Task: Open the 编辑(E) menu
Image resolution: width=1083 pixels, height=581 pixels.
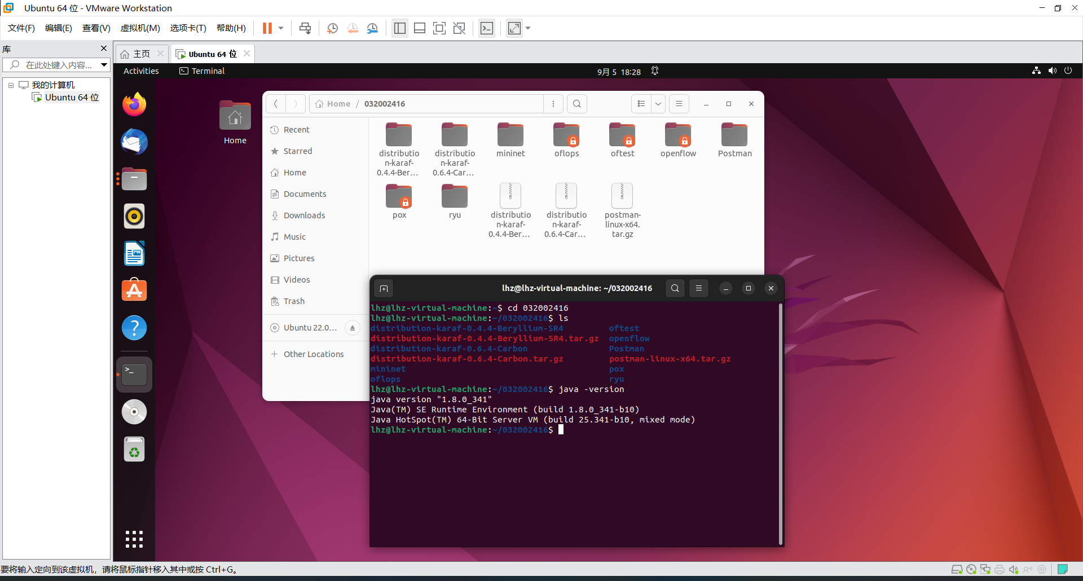Action: tap(59, 28)
